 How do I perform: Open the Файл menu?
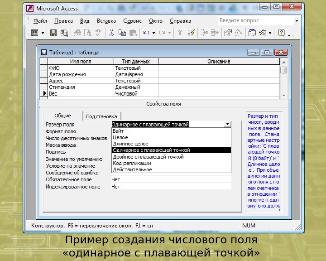(40, 21)
